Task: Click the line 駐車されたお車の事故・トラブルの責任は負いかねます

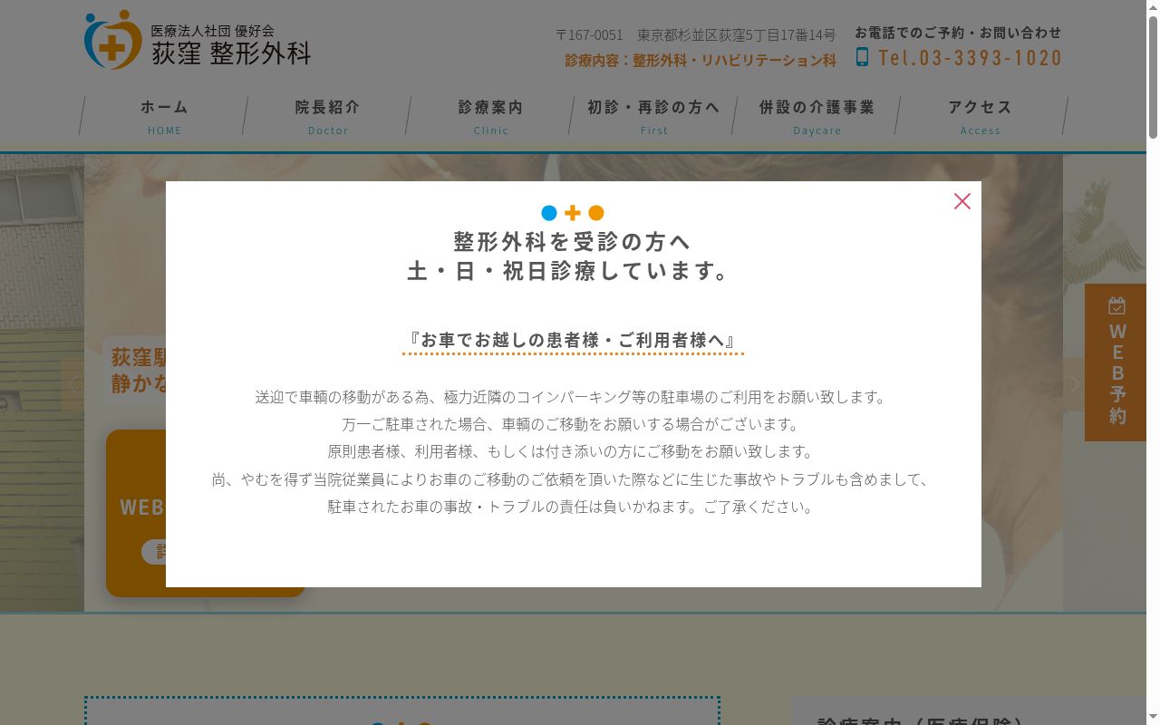Action: (573, 506)
